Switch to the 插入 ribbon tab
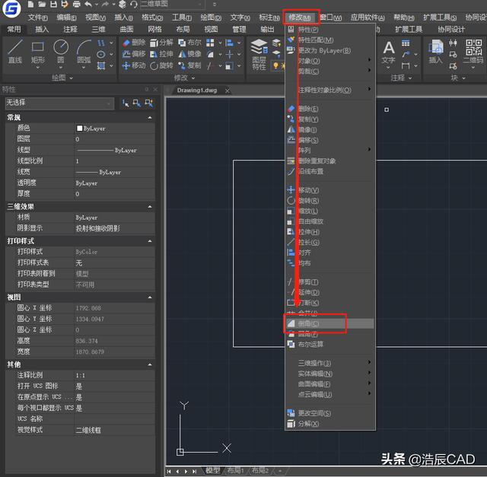 pyautogui.click(x=42, y=30)
